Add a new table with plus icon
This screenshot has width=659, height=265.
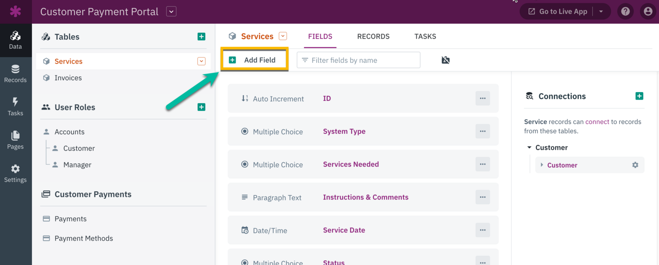[x=201, y=37]
